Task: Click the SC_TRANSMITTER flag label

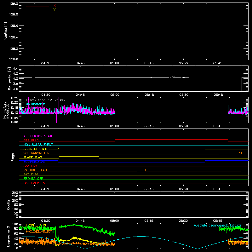Action: (x=37, y=153)
